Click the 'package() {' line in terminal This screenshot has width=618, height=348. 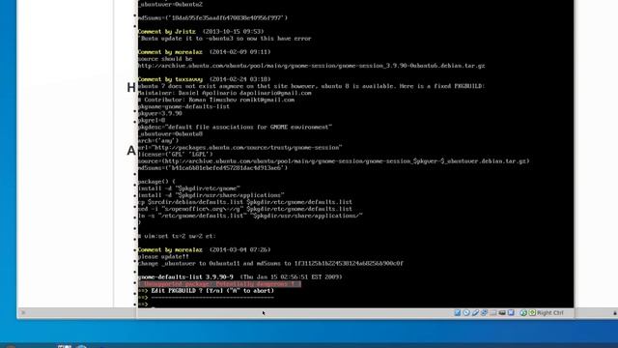156,182
